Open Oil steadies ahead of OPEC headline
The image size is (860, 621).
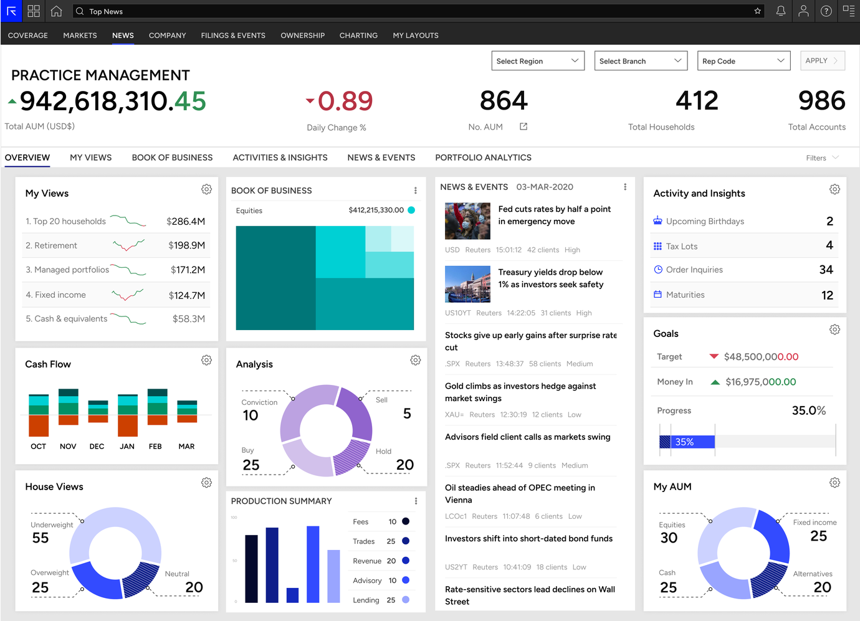point(520,493)
